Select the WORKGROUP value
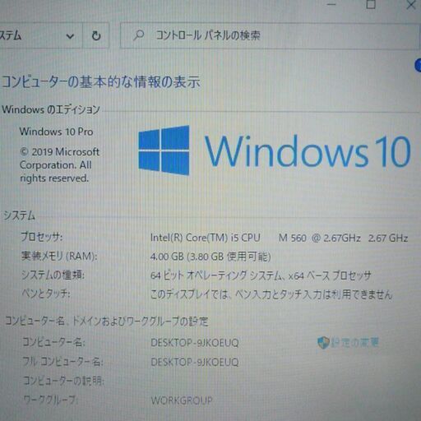This screenshot has width=421, height=421. 182,400
